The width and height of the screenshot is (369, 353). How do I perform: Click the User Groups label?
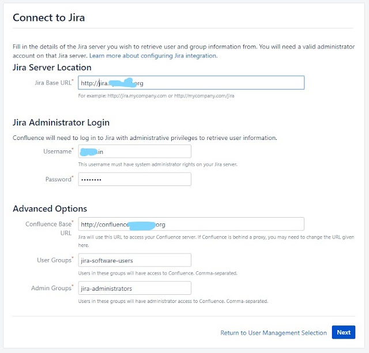55,260
